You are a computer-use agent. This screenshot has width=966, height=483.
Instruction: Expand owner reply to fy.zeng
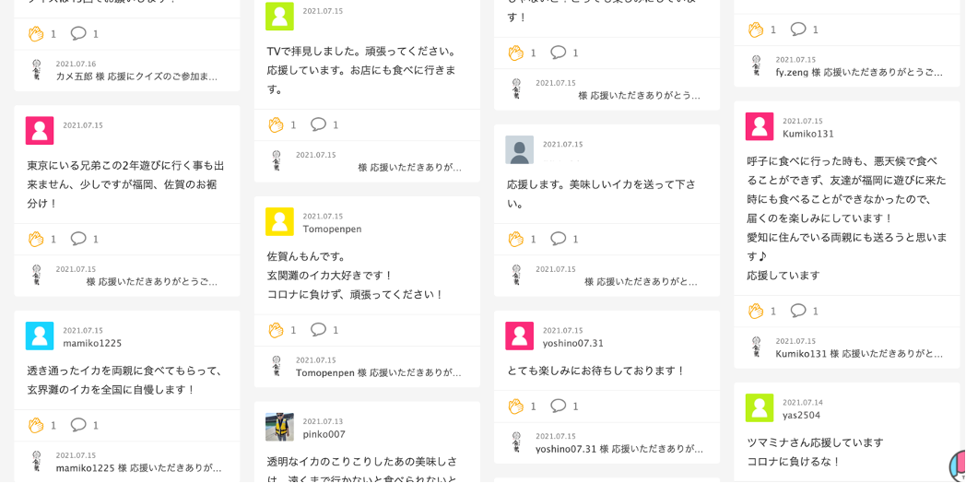coord(858,72)
